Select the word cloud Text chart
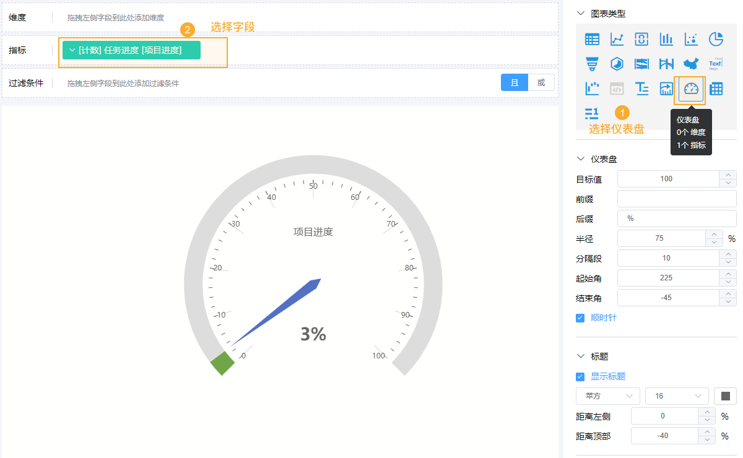The height and width of the screenshot is (458, 743). click(716, 63)
